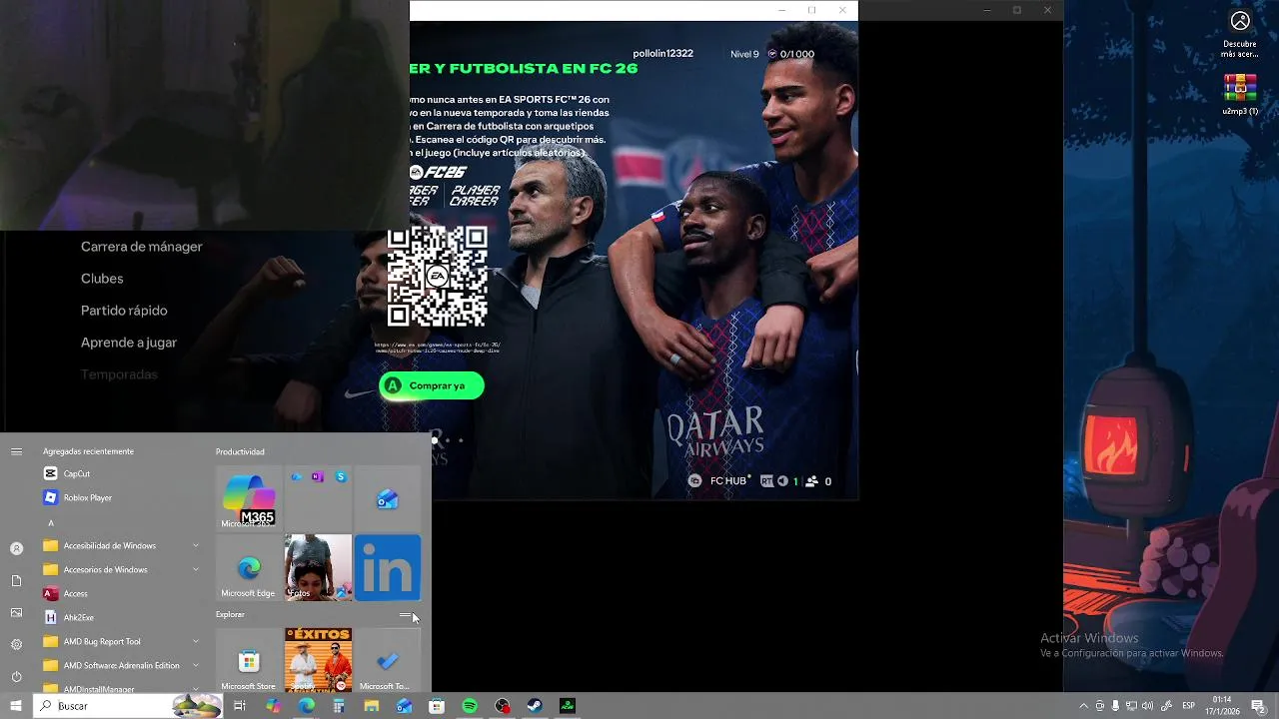Open Calculator from the taskbar
Viewport: 1279px width, 719px height.
(x=339, y=706)
